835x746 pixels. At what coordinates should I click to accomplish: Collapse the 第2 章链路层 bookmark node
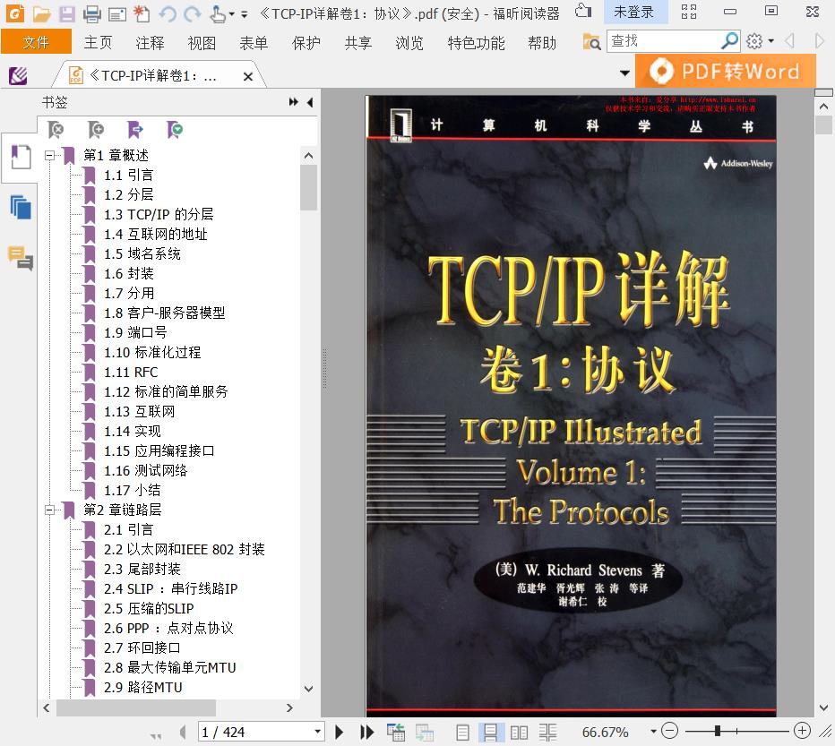[x=49, y=510]
